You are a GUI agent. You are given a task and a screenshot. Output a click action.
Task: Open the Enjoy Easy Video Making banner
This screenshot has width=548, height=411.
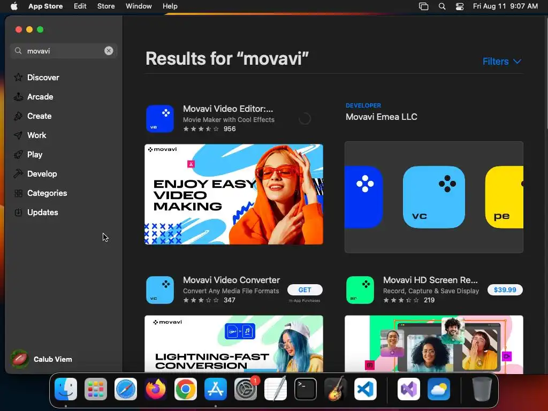[x=234, y=194]
